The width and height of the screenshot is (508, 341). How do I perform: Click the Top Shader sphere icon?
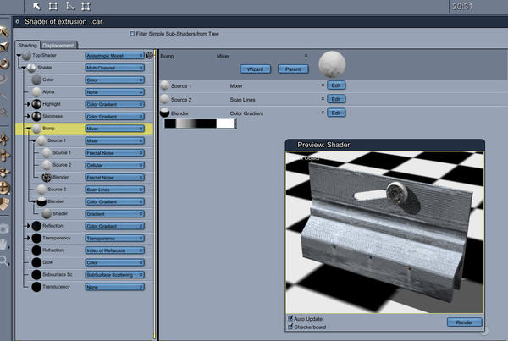click(26, 55)
